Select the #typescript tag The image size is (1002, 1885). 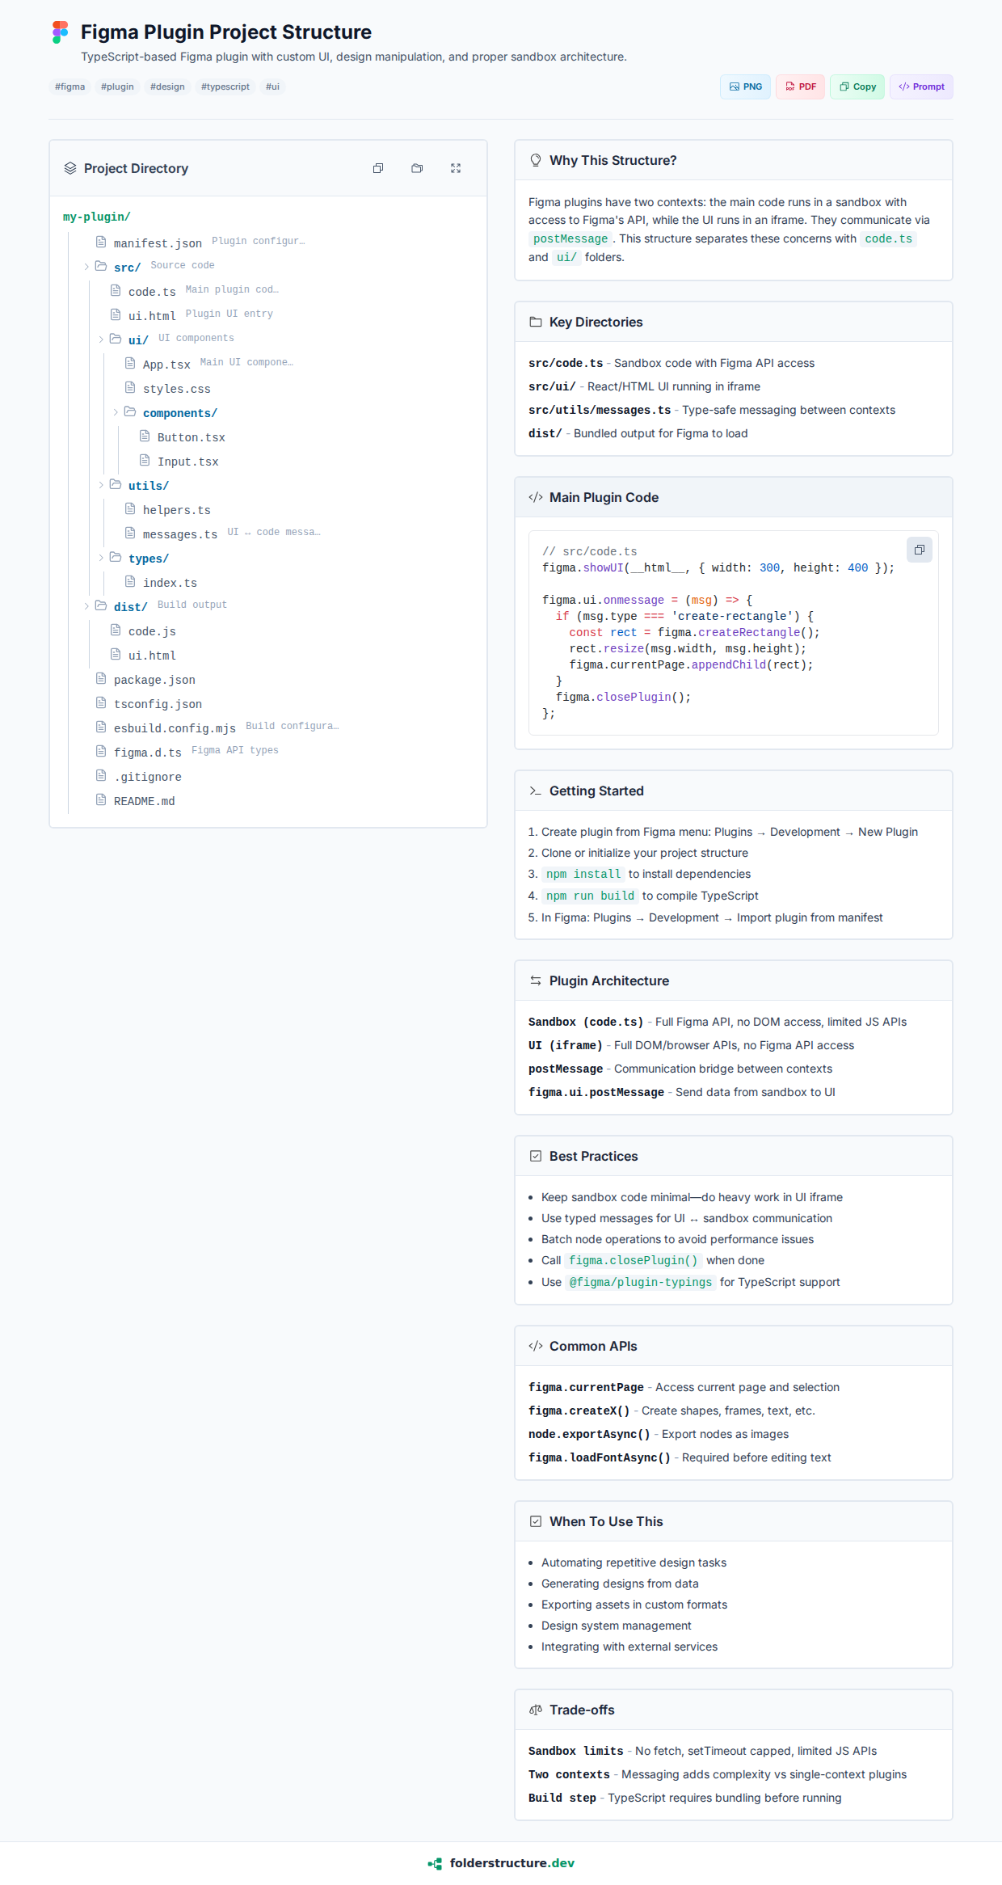point(225,86)
